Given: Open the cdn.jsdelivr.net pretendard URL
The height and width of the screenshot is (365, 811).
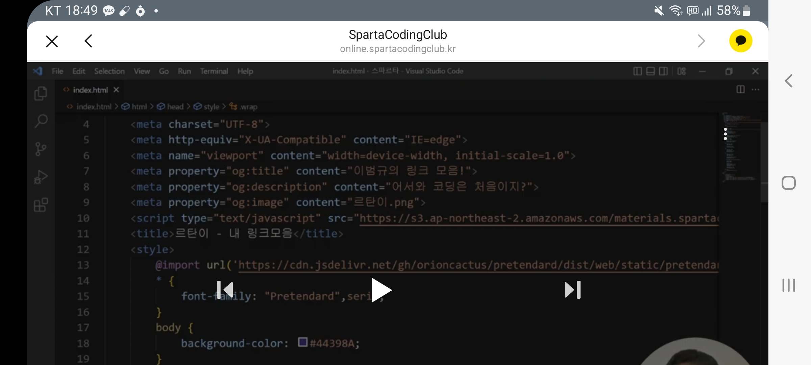Looking at the screenshot, I should click(x=478, y=265).
